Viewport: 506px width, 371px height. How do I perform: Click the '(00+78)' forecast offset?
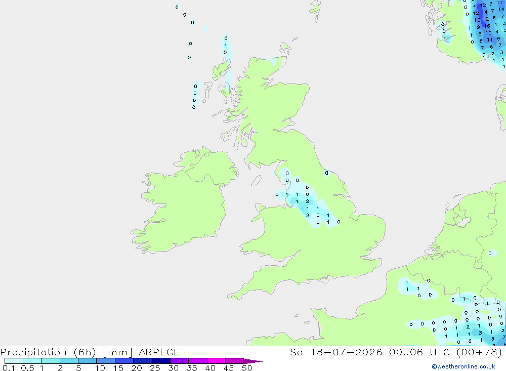pyautogui.click(x=480, y=352)
